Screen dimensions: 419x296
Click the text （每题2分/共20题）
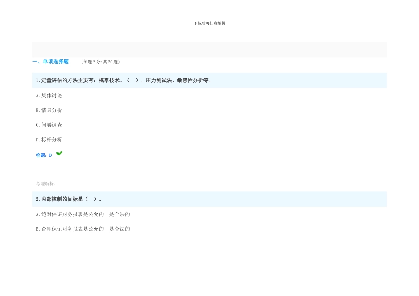click(x=100, y=62)
